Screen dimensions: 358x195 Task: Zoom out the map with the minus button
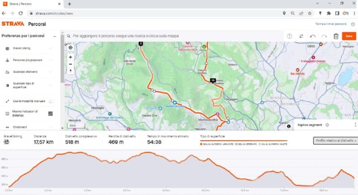[71, 64]
